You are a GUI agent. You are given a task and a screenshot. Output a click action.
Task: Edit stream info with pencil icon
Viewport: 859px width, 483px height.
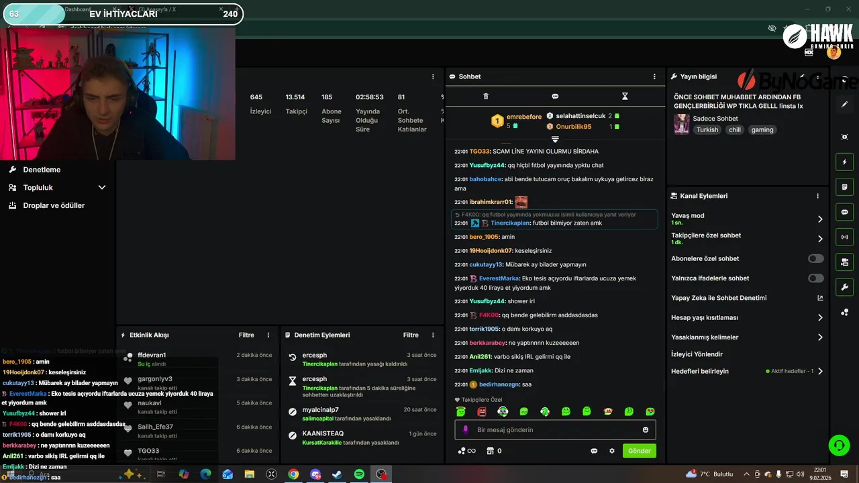click(x=802, y=76)
